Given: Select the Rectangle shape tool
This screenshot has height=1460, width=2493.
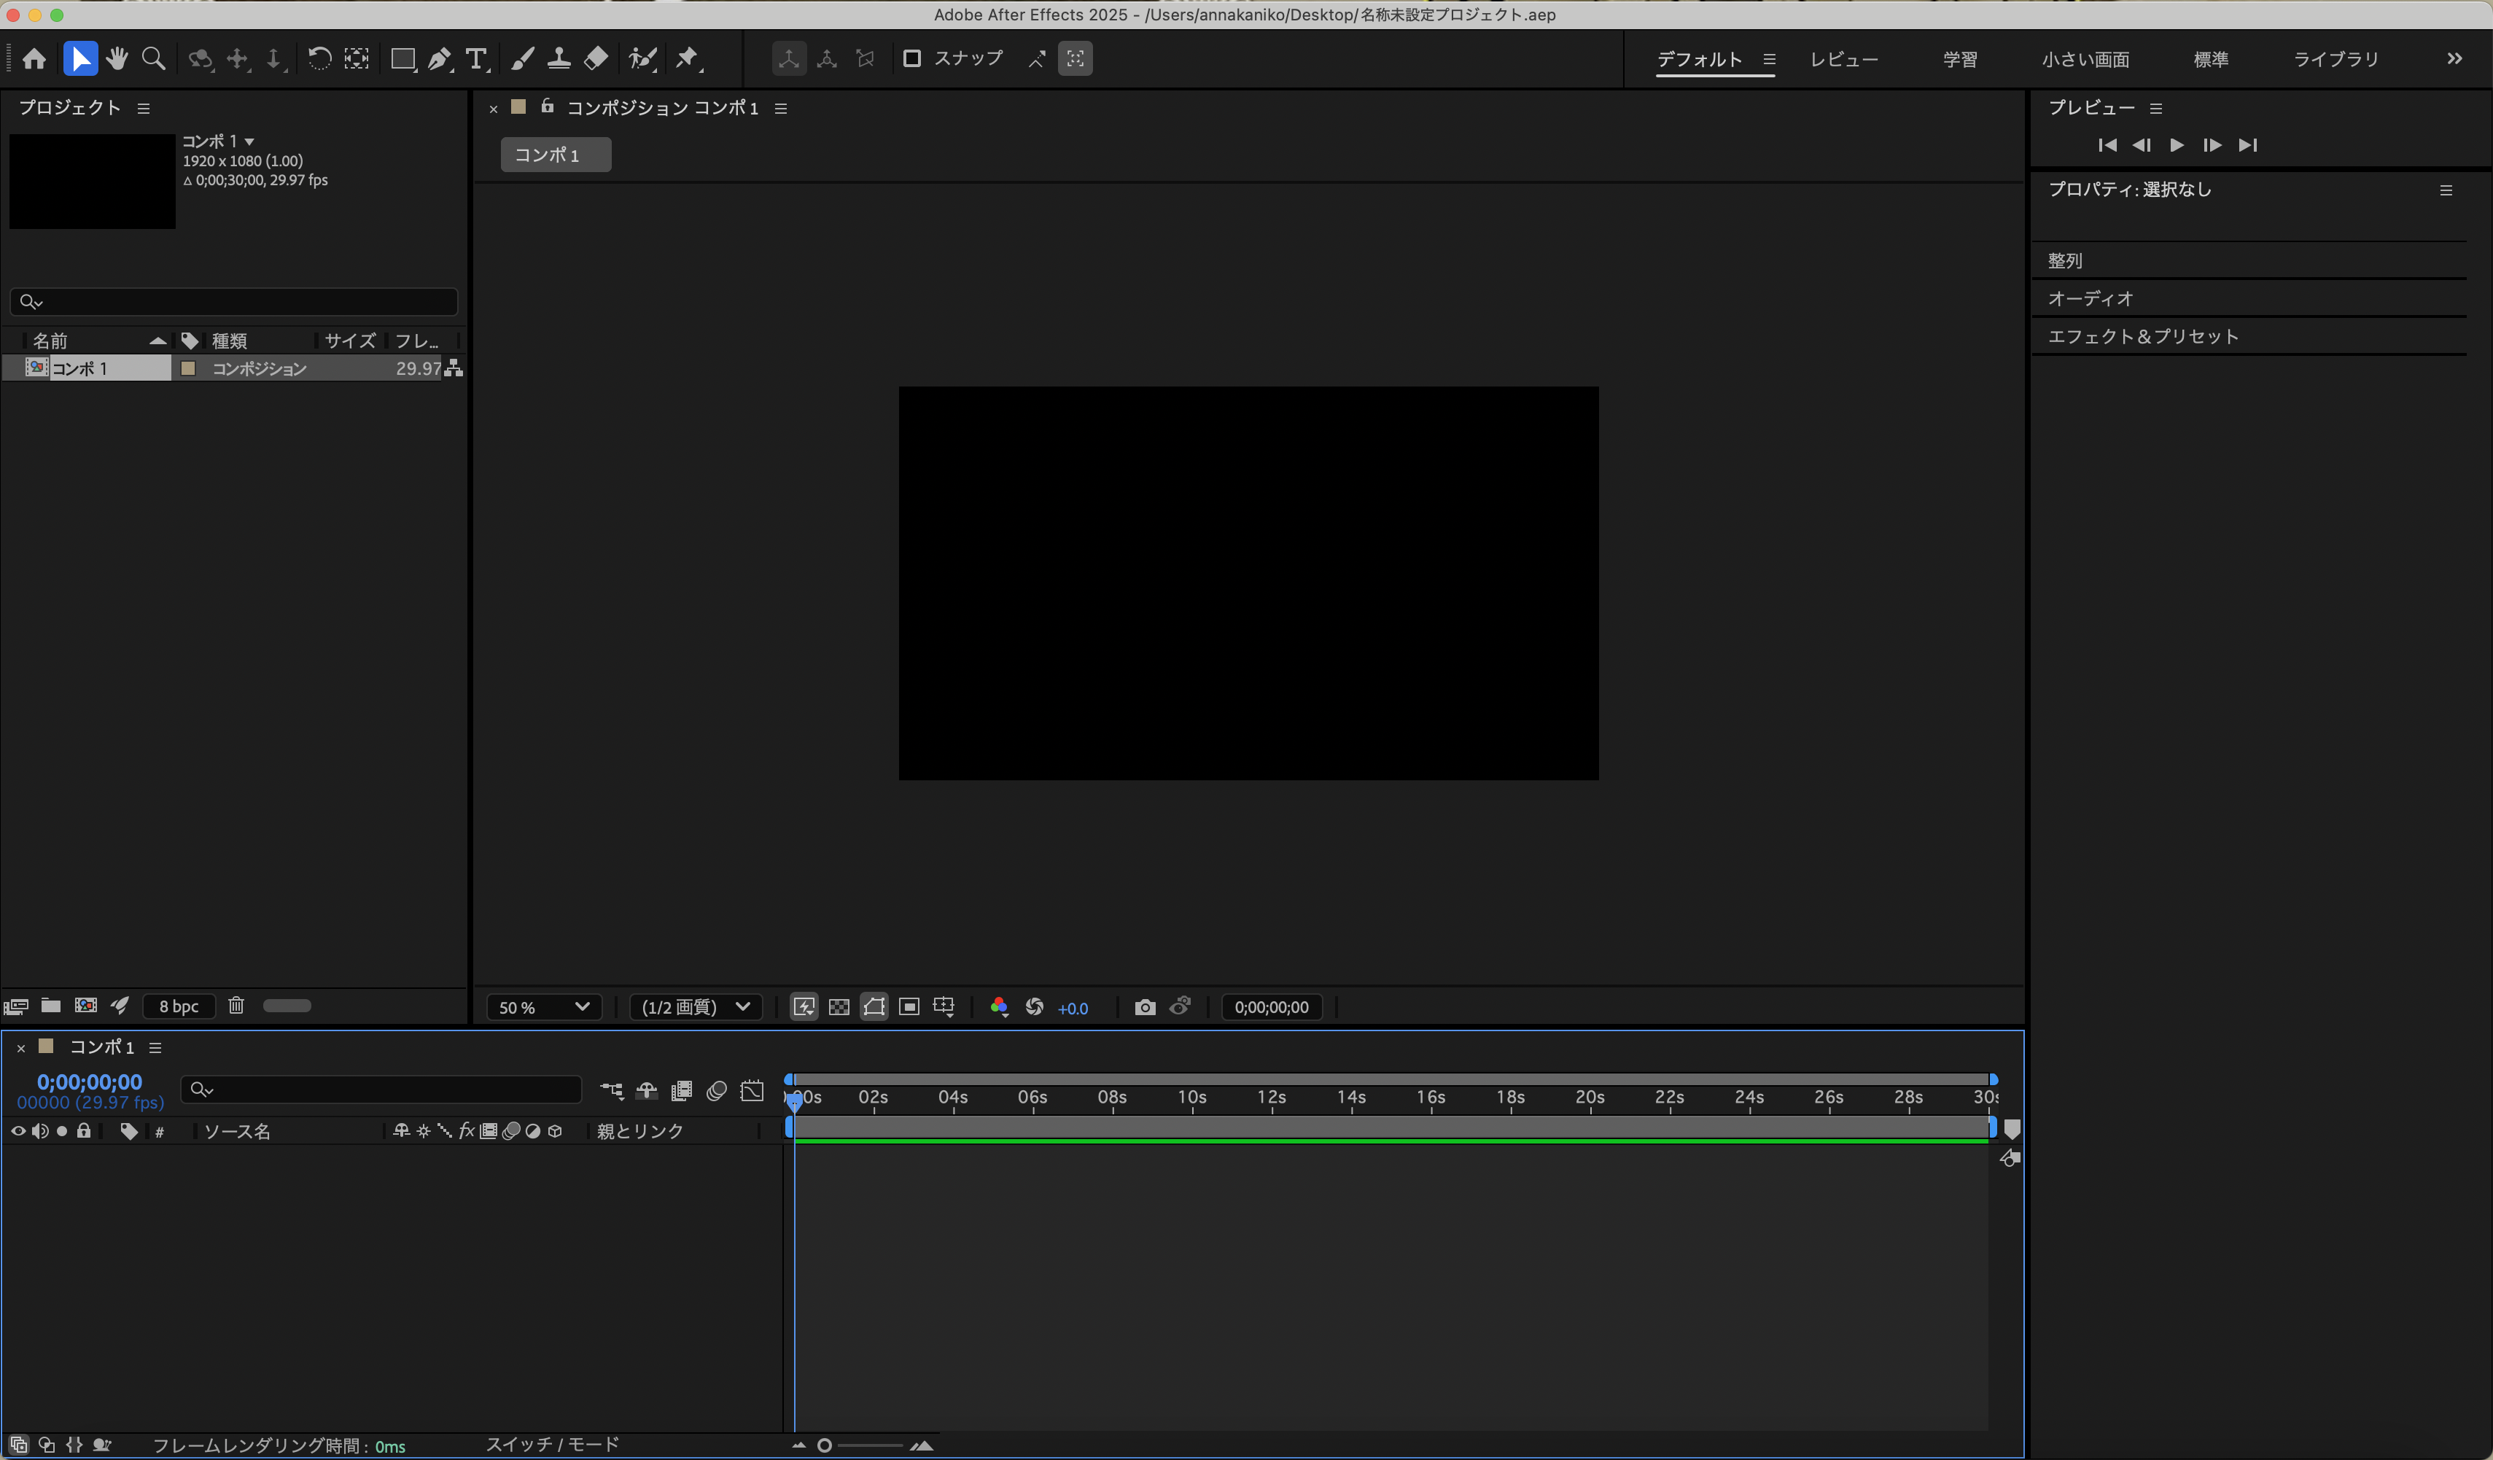Looking at the screenshot, I should (402, 59).
